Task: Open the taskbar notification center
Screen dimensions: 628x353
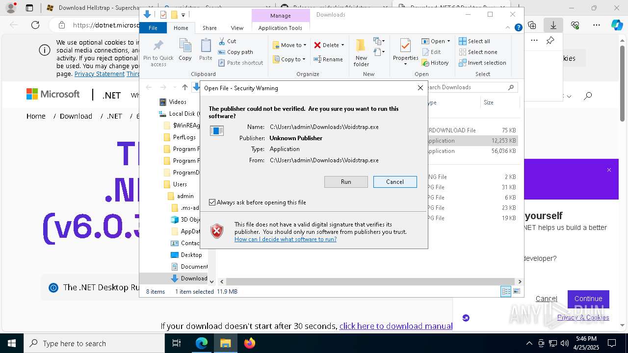Action: tap(612, 343)
